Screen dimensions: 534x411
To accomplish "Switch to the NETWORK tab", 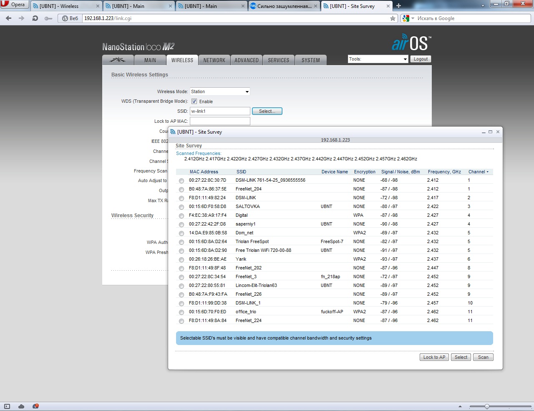I will pos(214,60).
